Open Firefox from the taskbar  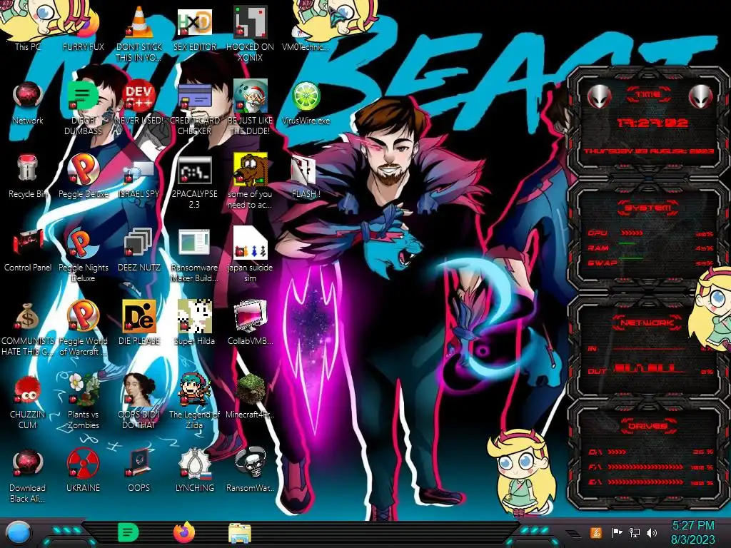click(184, 532)
